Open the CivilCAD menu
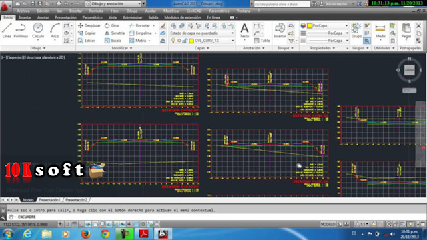Viewport: 427px width, 240px height. tap(194, 11)
